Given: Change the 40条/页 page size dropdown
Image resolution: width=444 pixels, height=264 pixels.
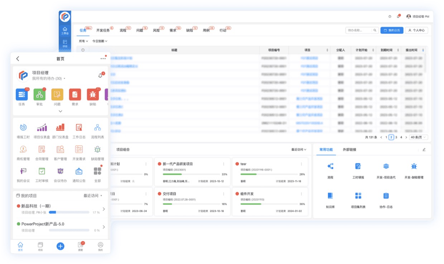Looking at the screenshot, I should [419, 137].
